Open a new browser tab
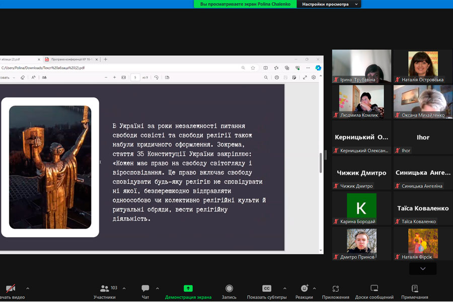This screenshot has height=302, width=453. click(105, 59)
